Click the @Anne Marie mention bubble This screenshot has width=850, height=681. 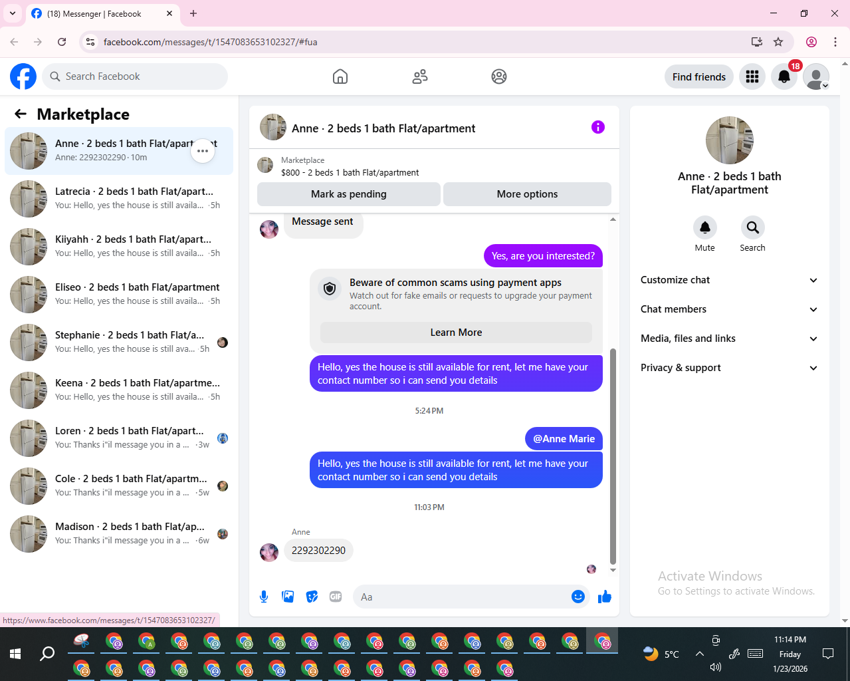[564, 439]
